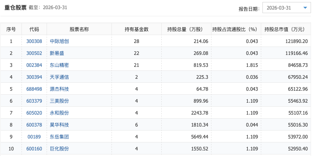Open stock code link 688498
Image resolution: width=313 pixels, height=156 pixels.
(34, 89)
